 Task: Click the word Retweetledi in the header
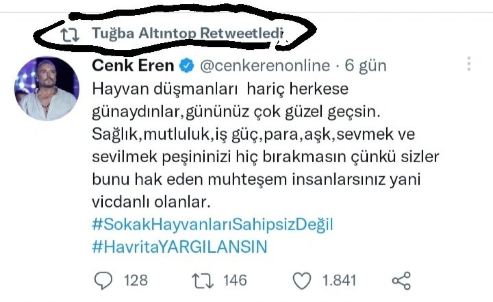click(x=242, y=33)
